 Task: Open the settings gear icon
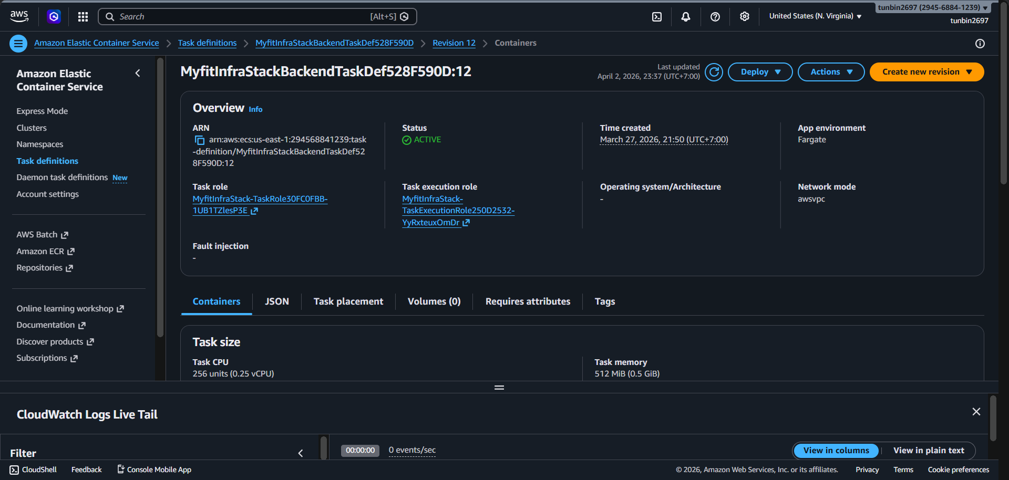point(745,17)
